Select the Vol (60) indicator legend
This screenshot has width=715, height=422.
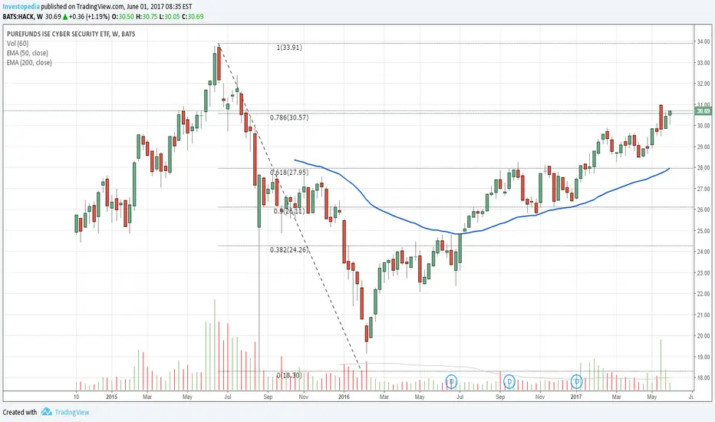tap(18, 43)
